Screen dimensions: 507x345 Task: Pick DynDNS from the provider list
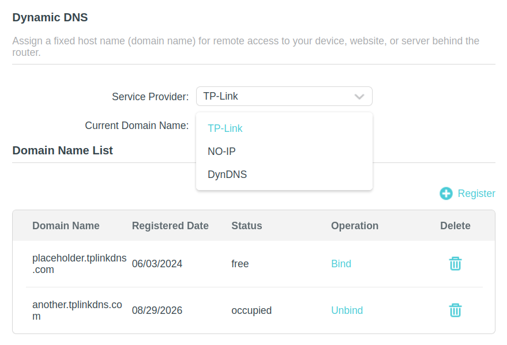tap(227, 175)
